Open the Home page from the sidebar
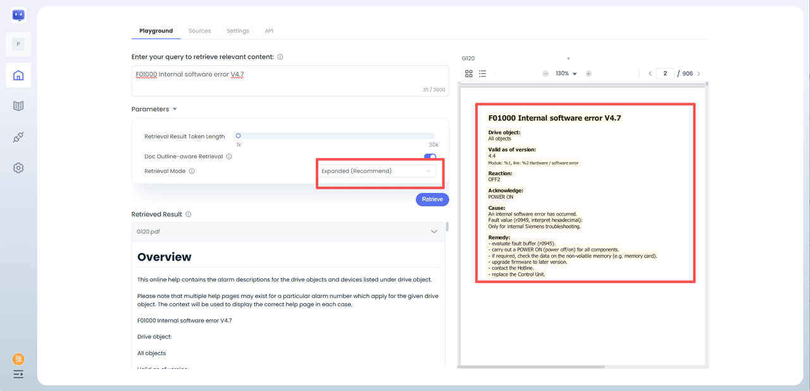Viewport: 810px width, 391px height. click(x=18, y=75)
